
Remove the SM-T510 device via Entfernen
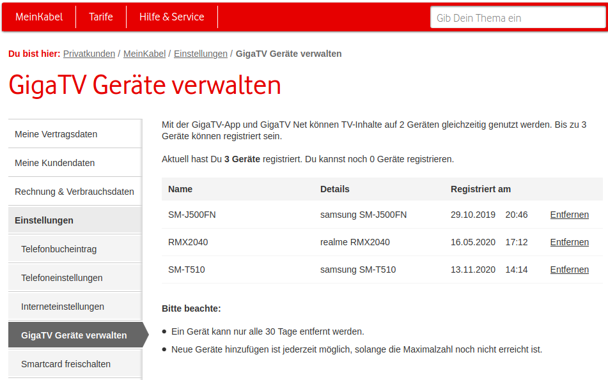click(569, 270)
